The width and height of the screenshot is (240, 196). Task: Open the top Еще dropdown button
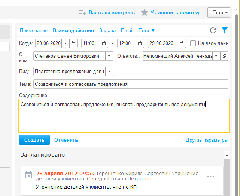(x=219, y=13)
